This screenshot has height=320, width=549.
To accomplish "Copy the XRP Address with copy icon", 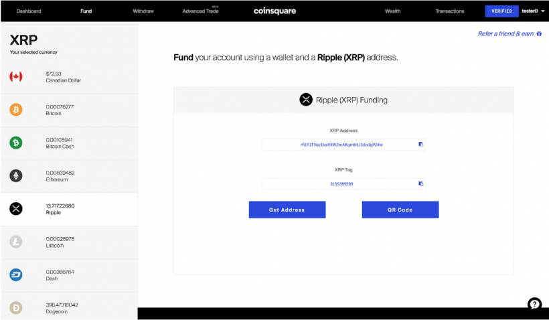I will (x=421, y=144).
